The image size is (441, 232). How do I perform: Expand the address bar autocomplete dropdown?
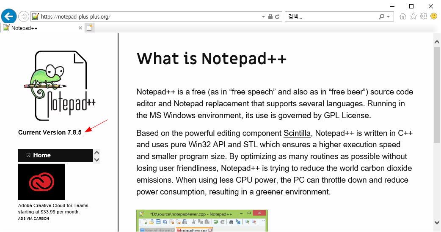[263, 17]
